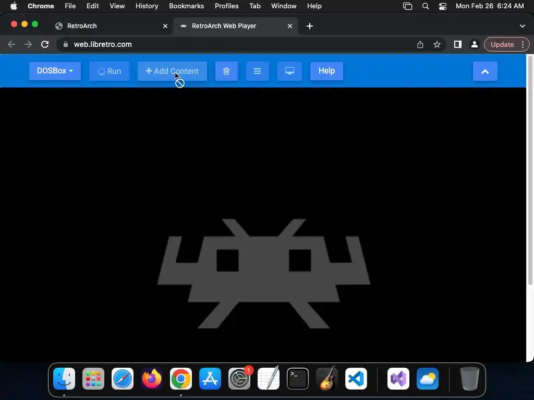
Task: Open the RetroArch hamburger menu icon
Action: point(257,71)
